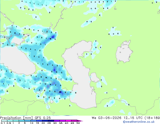Click the "We 03-06-2026" date text
160x124 pixels.
point(106,118)
